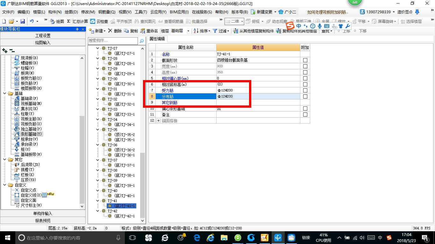Open 构件(N) menu
The height and width of the screenshot is (244, 435).
pyautogui.click(x=55, y=12)
